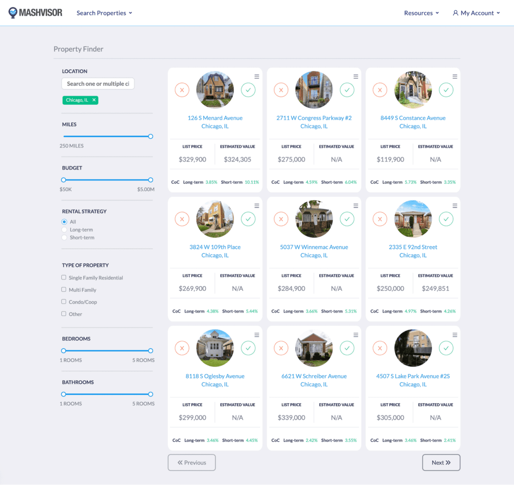Screen dimensions: 514x485
Task: Open the hamburger menu on 8449 S Constance card
Action: [454, 76]
